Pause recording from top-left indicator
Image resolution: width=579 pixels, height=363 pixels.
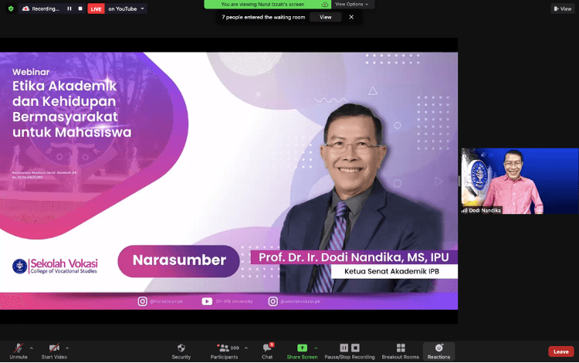69,8
